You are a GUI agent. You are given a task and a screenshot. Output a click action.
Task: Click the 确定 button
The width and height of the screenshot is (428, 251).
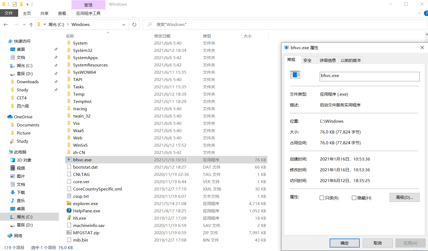[x=345, y=243]
